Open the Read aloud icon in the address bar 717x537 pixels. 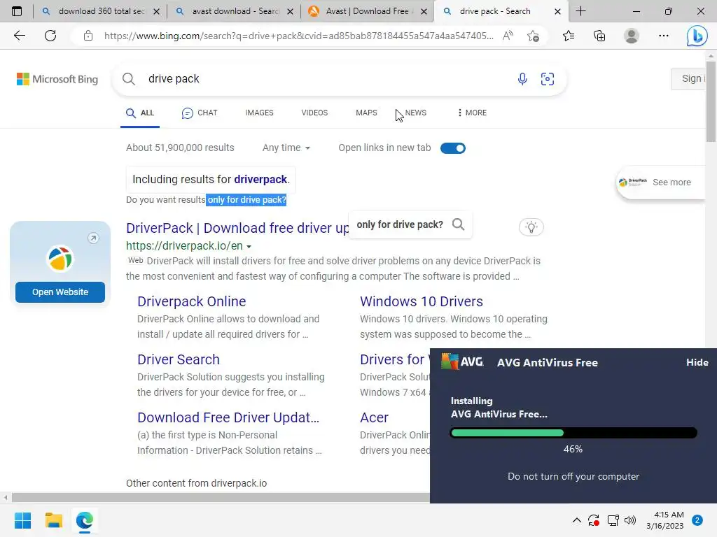coord(508,36)
